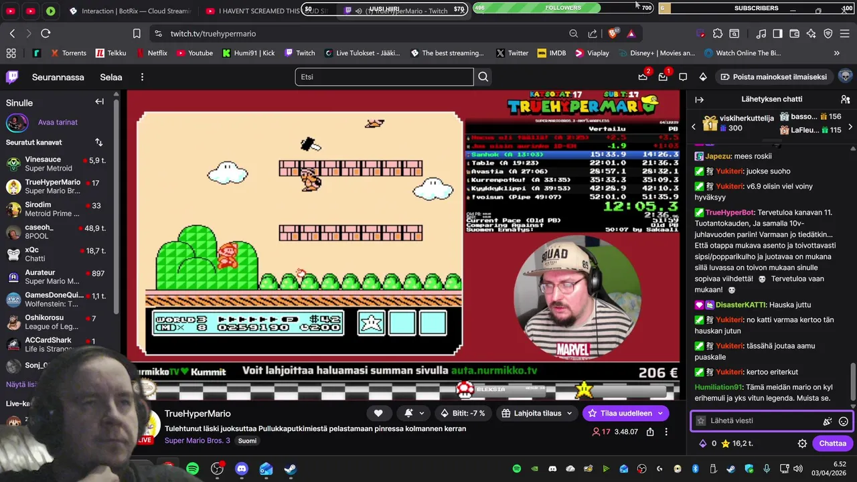This screenshot has height=482, width=857.
Task: Click the Get Bits diamond icon in header
Action: [703, 77]
